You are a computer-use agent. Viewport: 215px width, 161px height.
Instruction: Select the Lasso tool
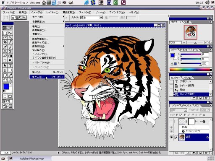click(5, 37)
